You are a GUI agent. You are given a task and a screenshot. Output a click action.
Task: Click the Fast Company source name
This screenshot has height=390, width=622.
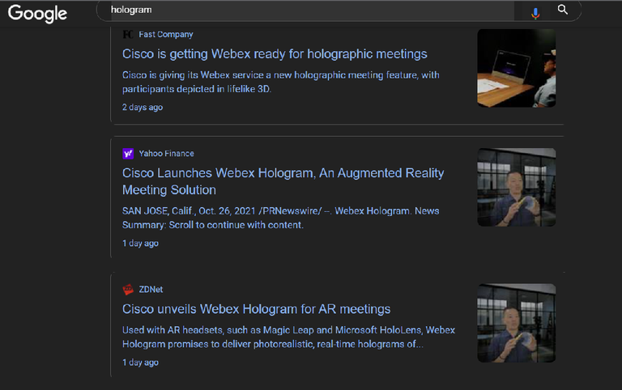coord(166,35)
